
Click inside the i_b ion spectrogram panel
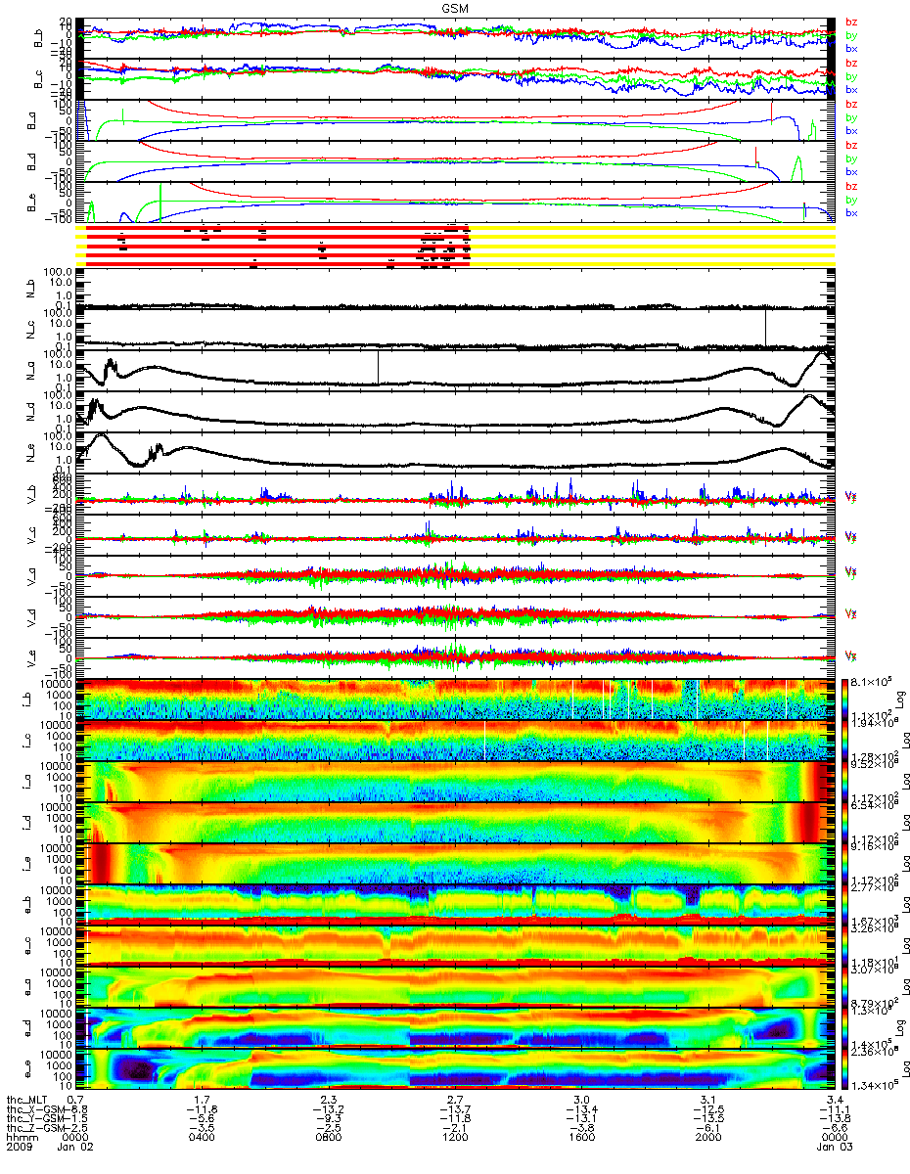(457, 700)
